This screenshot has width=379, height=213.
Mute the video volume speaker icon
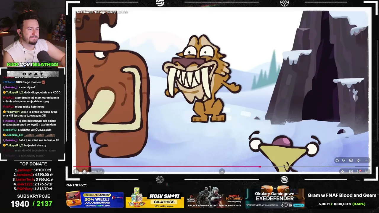[x=84, y=171]
